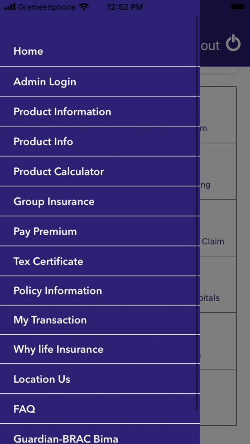Launch the Product Calculator
Image resolution: width=250 pixels, height=444 pixels.
(58, 172)
